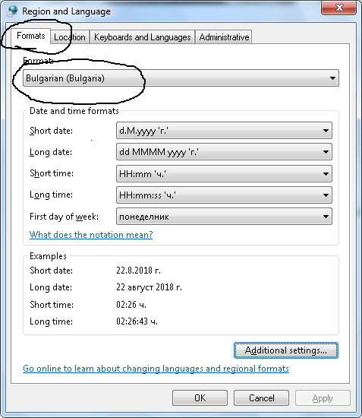The height and width of the screenshot is (418, 362).
Task: Expand the First day of week dropdown
Action: click(224, 217)
